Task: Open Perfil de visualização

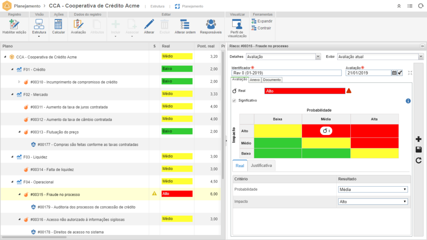Action: [237, 24]
